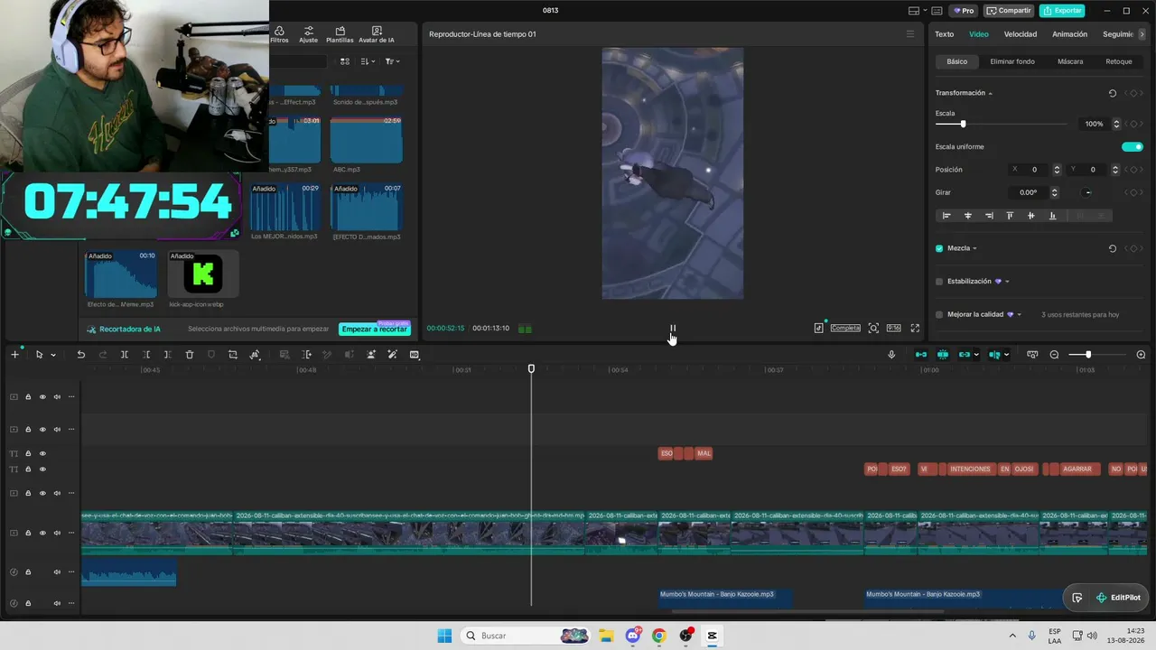Align the clip to vertical center

pyautogui.click(x=1031, y=216)
